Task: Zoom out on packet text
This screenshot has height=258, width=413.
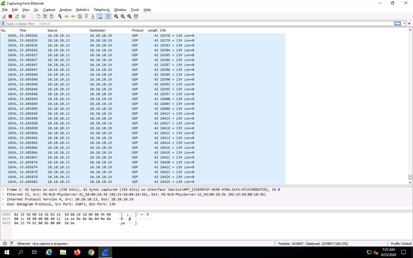Action: coord(123,16)
